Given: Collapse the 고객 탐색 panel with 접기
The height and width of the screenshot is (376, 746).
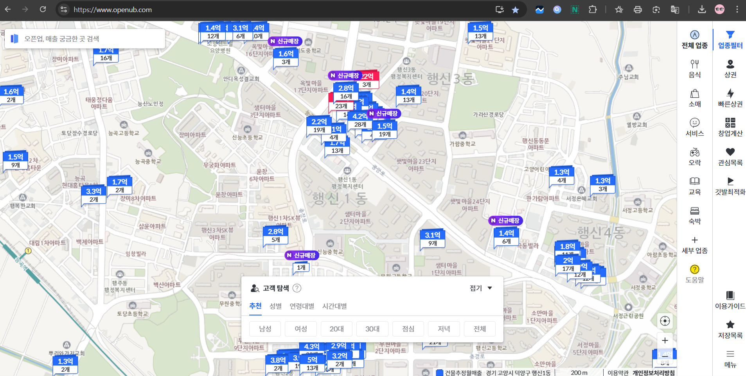Looking at the screenshot, I should 481,288.
